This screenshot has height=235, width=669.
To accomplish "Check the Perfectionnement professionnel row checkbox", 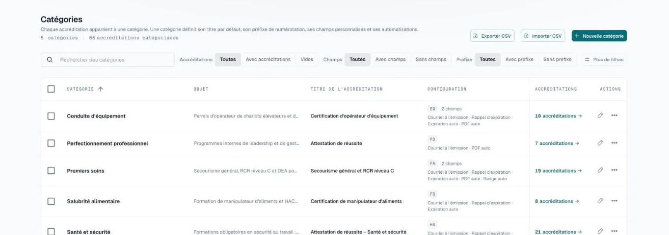I will 51,143.
